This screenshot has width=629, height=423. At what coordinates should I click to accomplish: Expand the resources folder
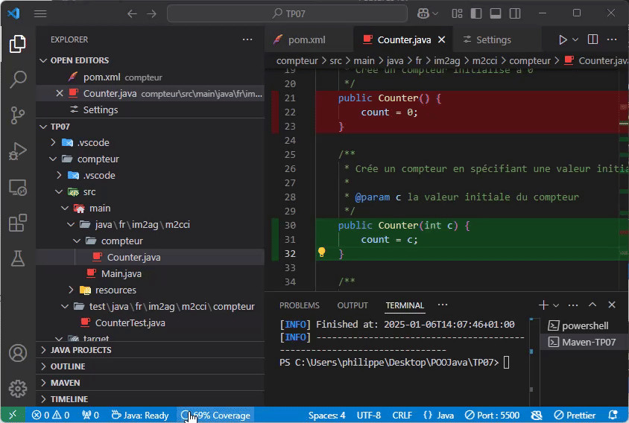[115, 290]
